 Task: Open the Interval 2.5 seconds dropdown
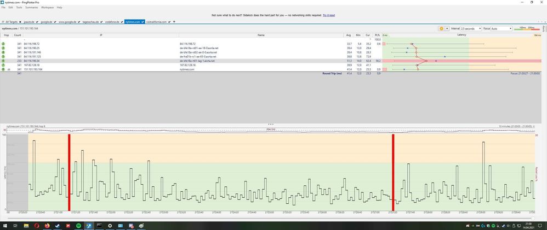(471, 28)
